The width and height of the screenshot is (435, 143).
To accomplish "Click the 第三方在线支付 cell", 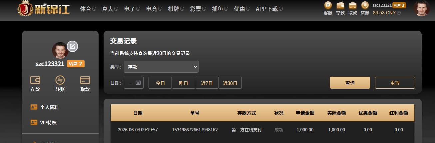I will pyautogui.click(x=246, y=130).
